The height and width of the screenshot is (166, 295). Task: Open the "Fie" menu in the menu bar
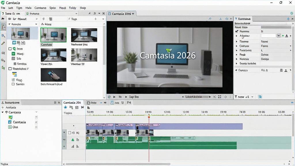click(x=3, y=8)
